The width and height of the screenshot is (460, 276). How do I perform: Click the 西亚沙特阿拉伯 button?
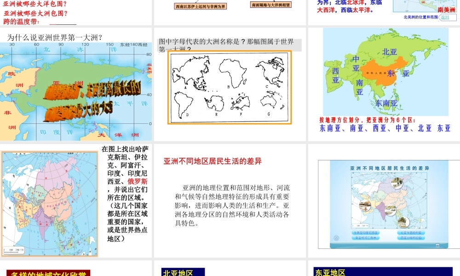(411, 238)
